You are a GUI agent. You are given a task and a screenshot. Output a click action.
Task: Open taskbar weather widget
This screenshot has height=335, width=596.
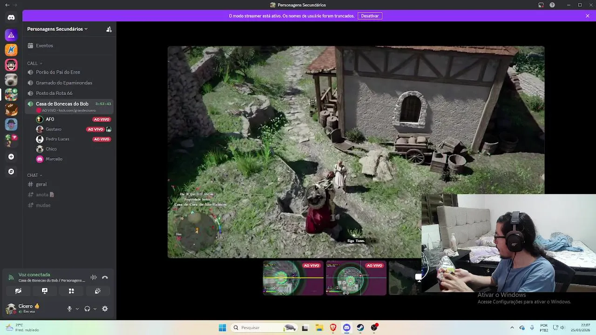tap(22, 328)
